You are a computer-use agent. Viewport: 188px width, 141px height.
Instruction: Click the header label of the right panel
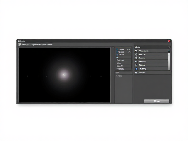[x=137, y=47]
